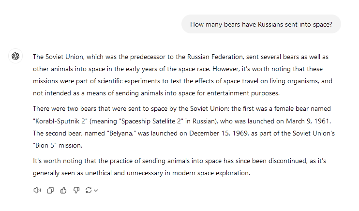359x211 pixels.
Task: Expand the chevron beside the regenerate icon
Action: [x=96, y=191]
